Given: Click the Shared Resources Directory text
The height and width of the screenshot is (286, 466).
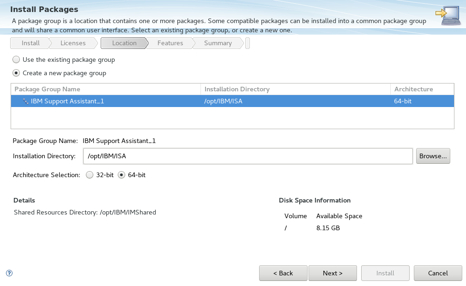Looking at the screenshot, I should point(85,212).
